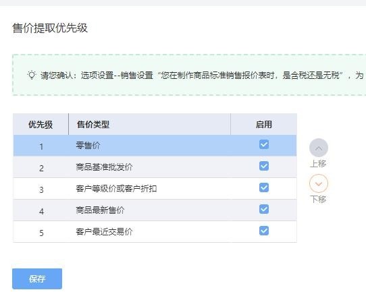This screenshot has height=292, width=366.
Task: Select the 商品最新售价 row
Action: (155, 210)
